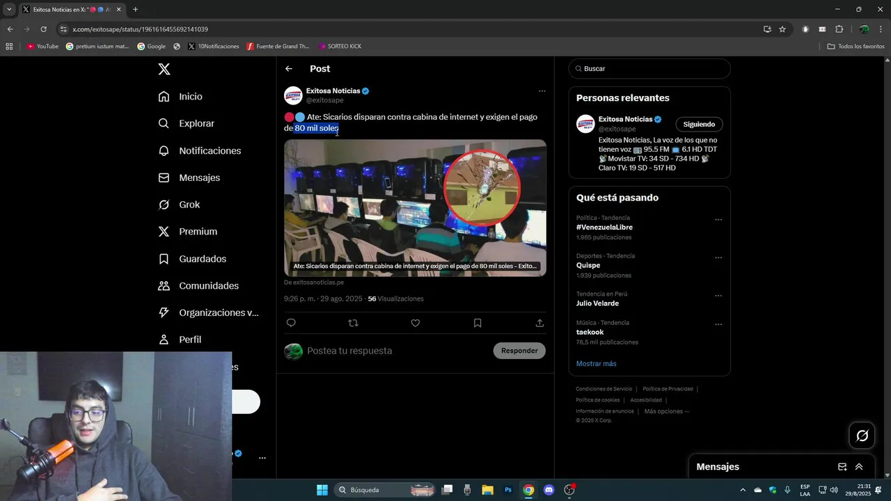Viewport: 891px width, 501px height.
Task: Show hidden system tray icons
Action: coord(743,490)
